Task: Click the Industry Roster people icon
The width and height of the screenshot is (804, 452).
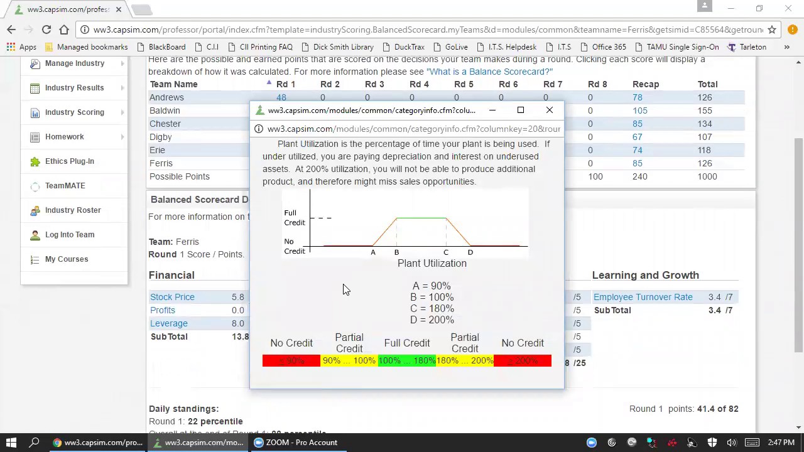Action: click(35, 210)
